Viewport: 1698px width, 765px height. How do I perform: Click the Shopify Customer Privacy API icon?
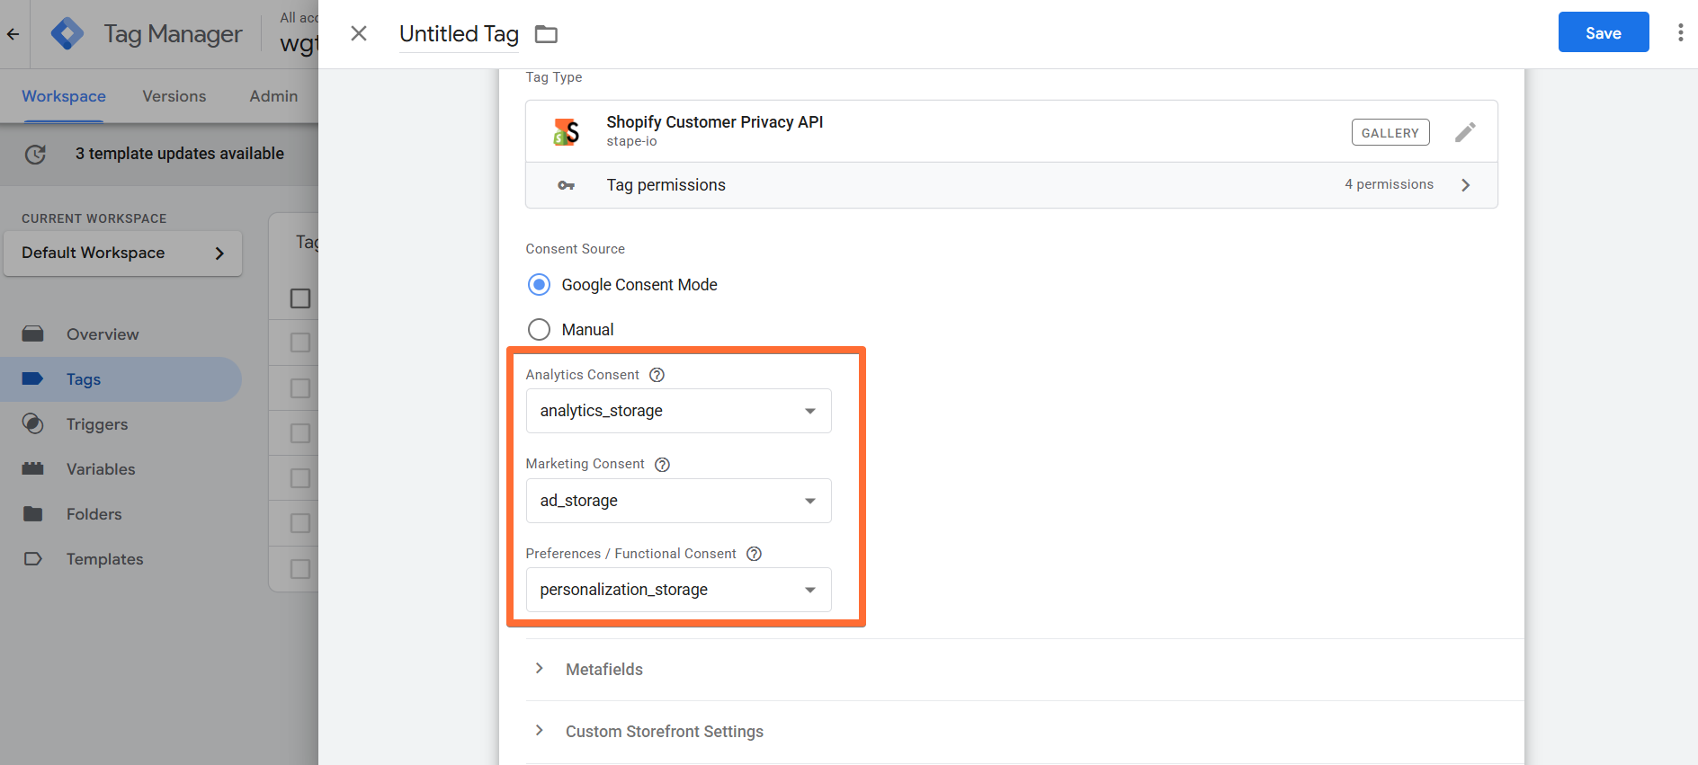coord(567,131)
